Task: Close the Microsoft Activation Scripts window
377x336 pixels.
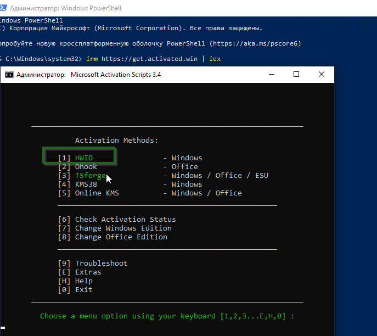Action: [x=321, y=75]
